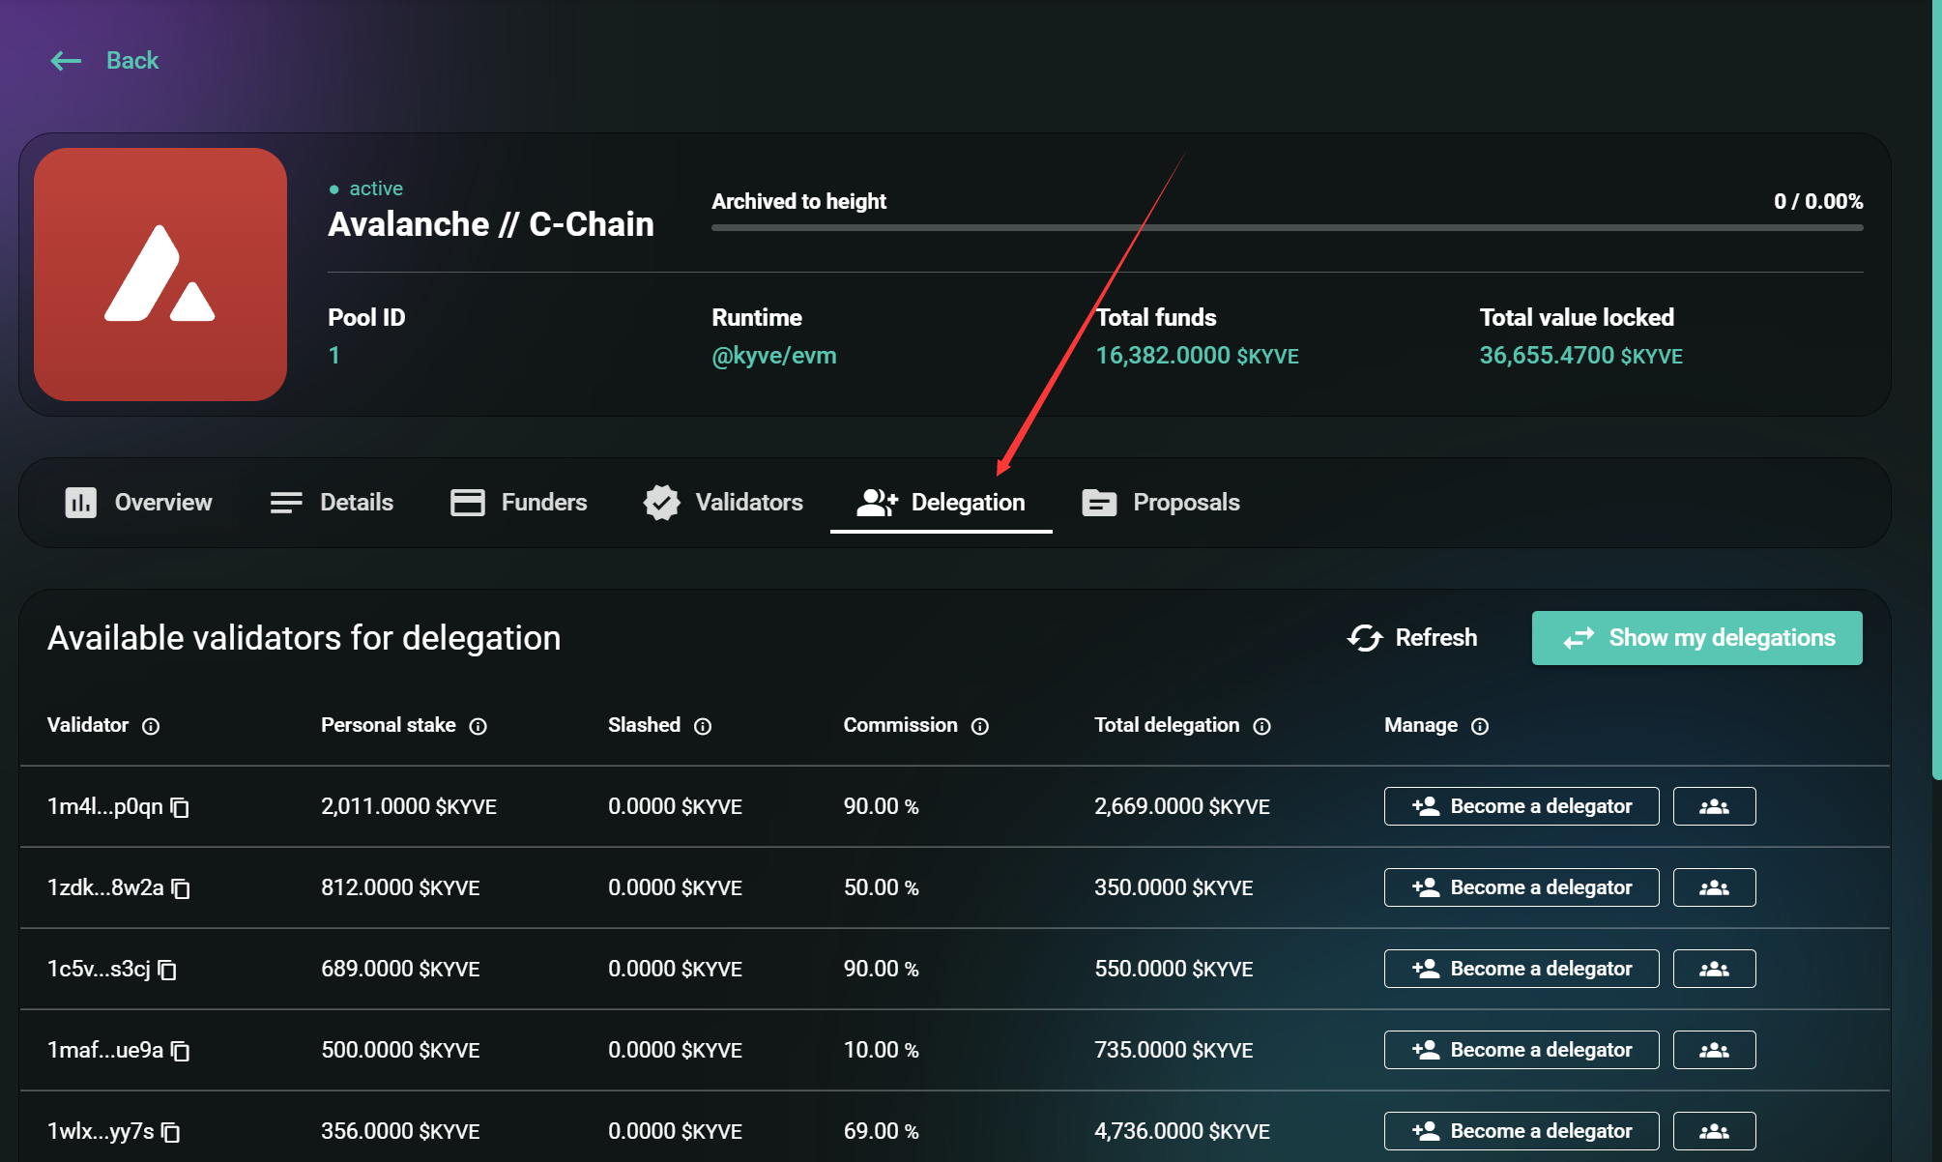
Task: Switch to the Validators tab
Action: tap(723, 503)
